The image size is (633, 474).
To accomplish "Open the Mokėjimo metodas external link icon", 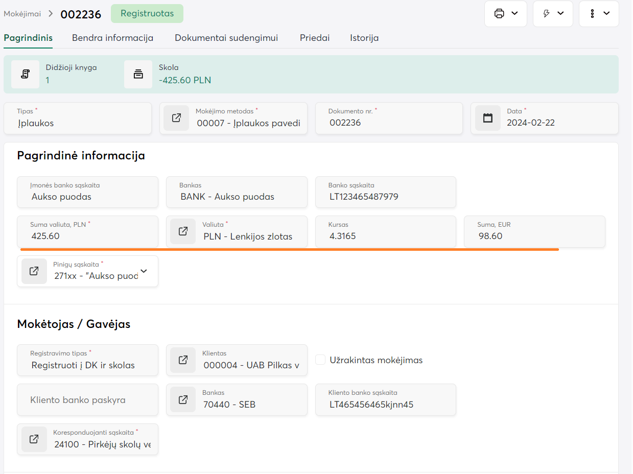I will tap(176, 118).
